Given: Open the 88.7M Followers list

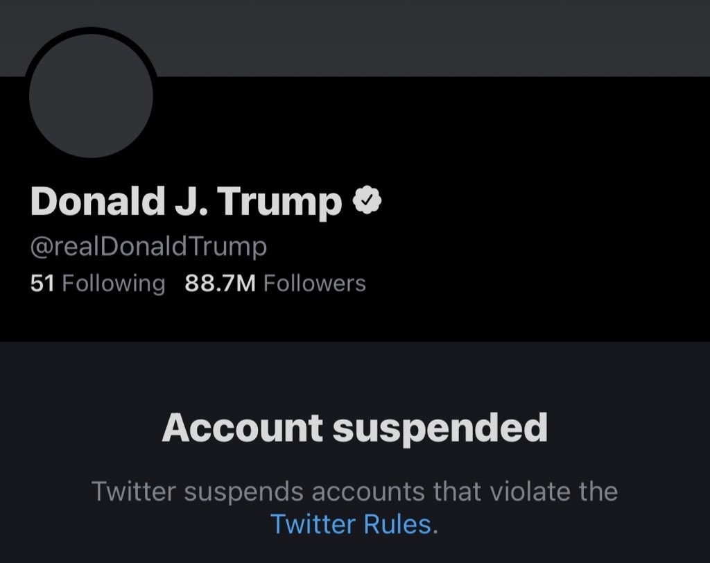Looking at the screenshot, I should [275, 284].
